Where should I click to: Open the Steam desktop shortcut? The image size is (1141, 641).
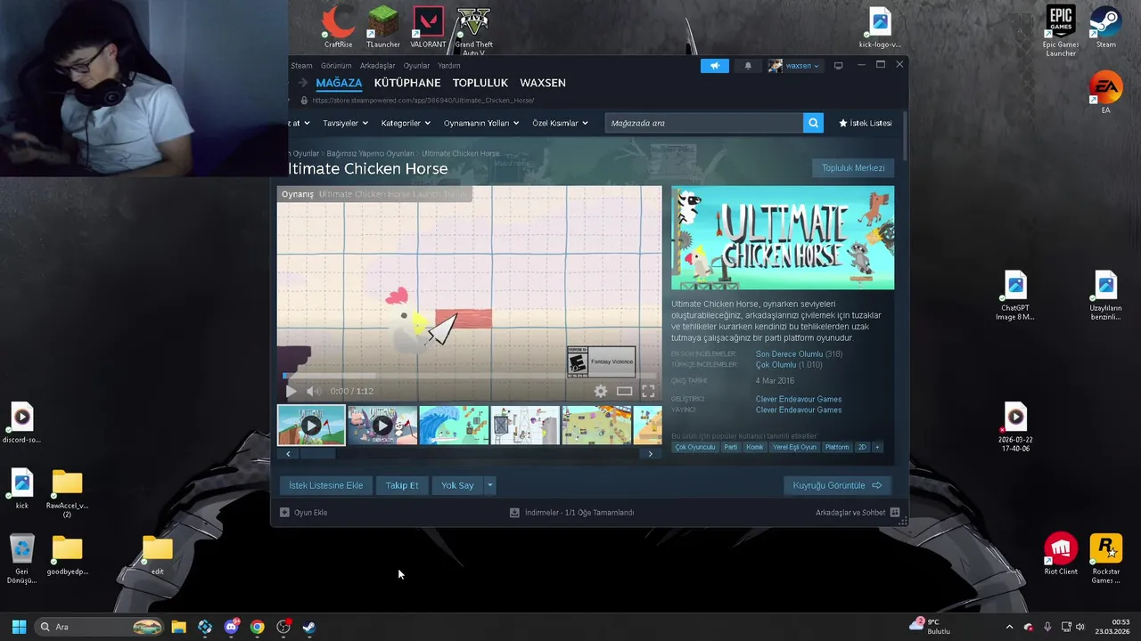1105,27
